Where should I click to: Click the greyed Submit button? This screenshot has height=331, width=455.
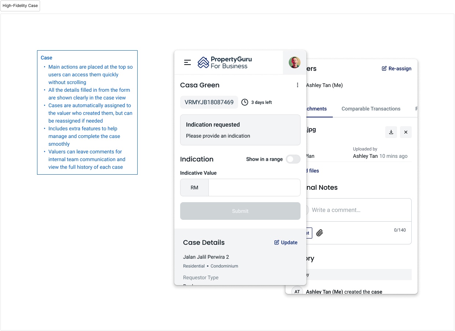[240, 211]
